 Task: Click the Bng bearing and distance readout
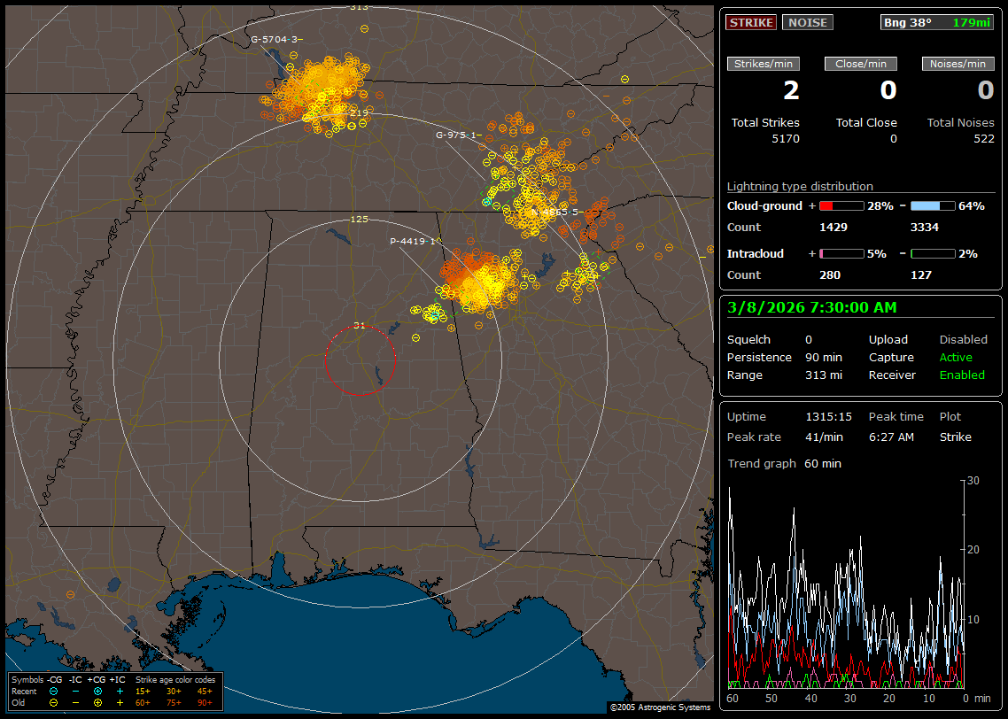click(937, 22)
